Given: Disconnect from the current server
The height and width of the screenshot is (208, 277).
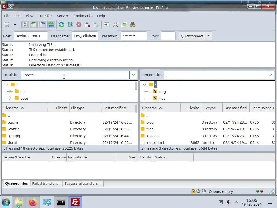Looking at the screenshot, I should coord(88,25).
